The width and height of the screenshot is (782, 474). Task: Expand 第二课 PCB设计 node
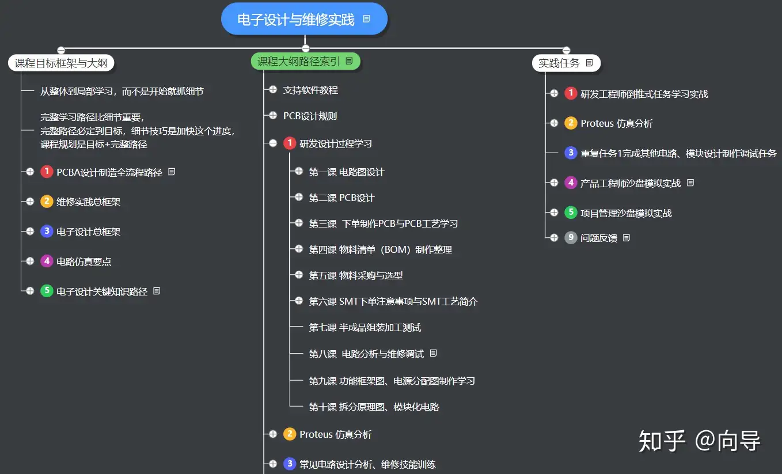299,198
